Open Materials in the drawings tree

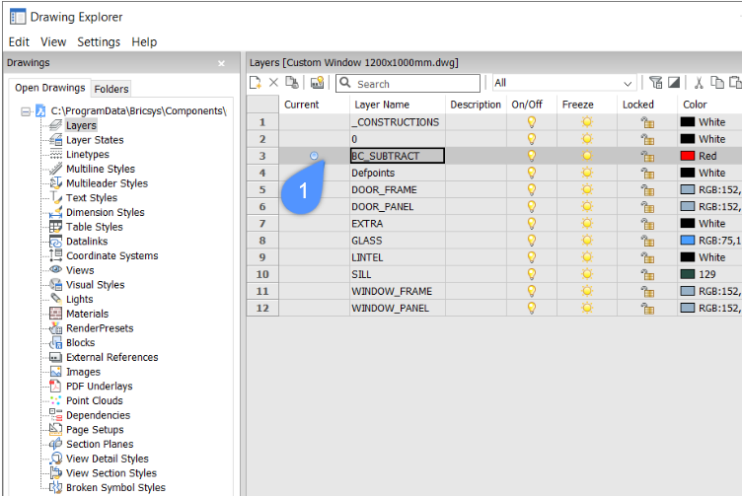point(87,314)
